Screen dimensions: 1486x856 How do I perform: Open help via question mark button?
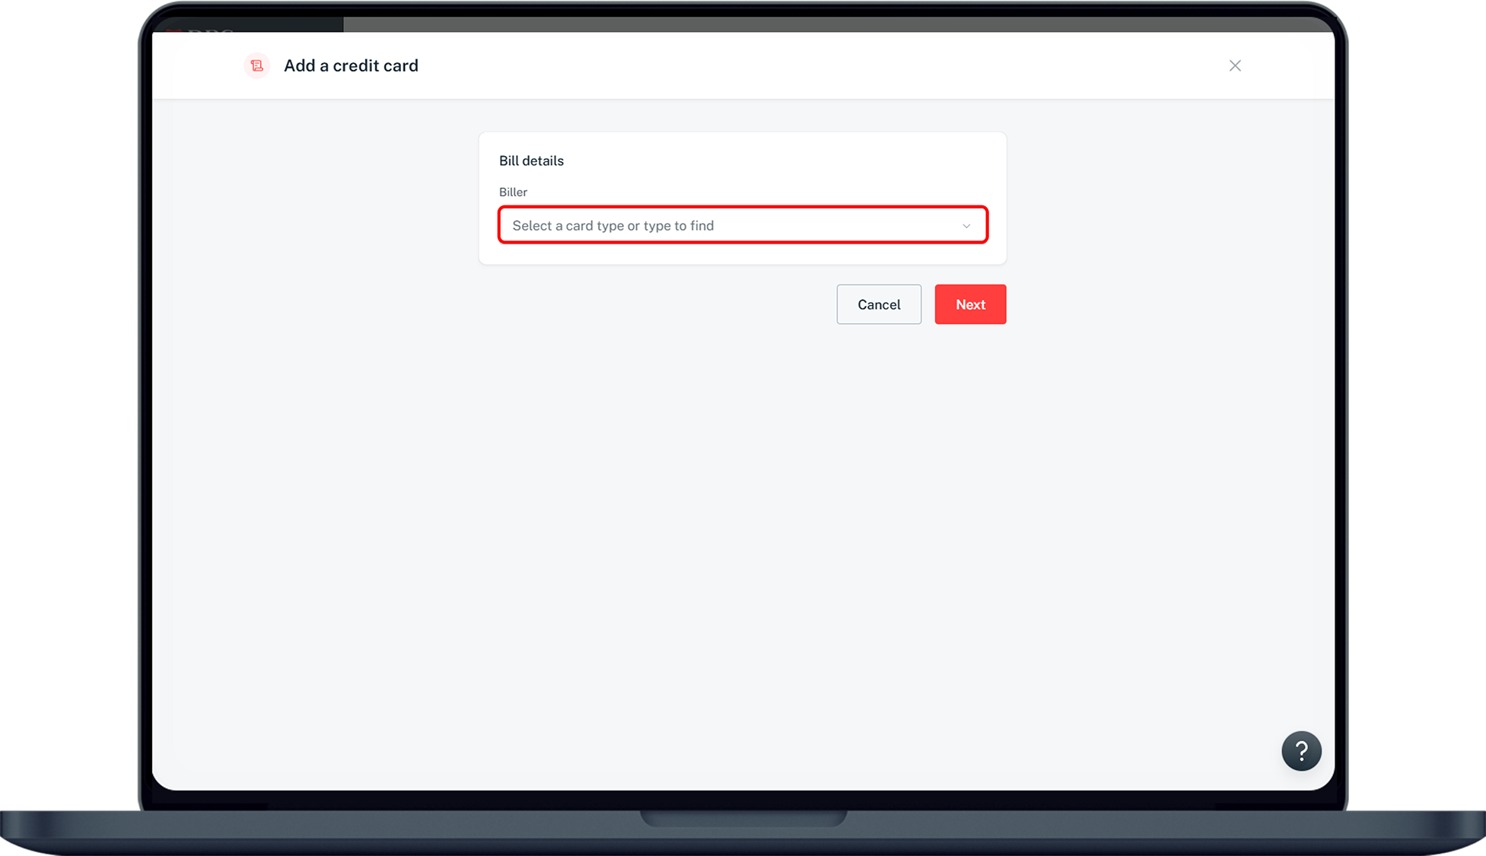[1301, 751]
